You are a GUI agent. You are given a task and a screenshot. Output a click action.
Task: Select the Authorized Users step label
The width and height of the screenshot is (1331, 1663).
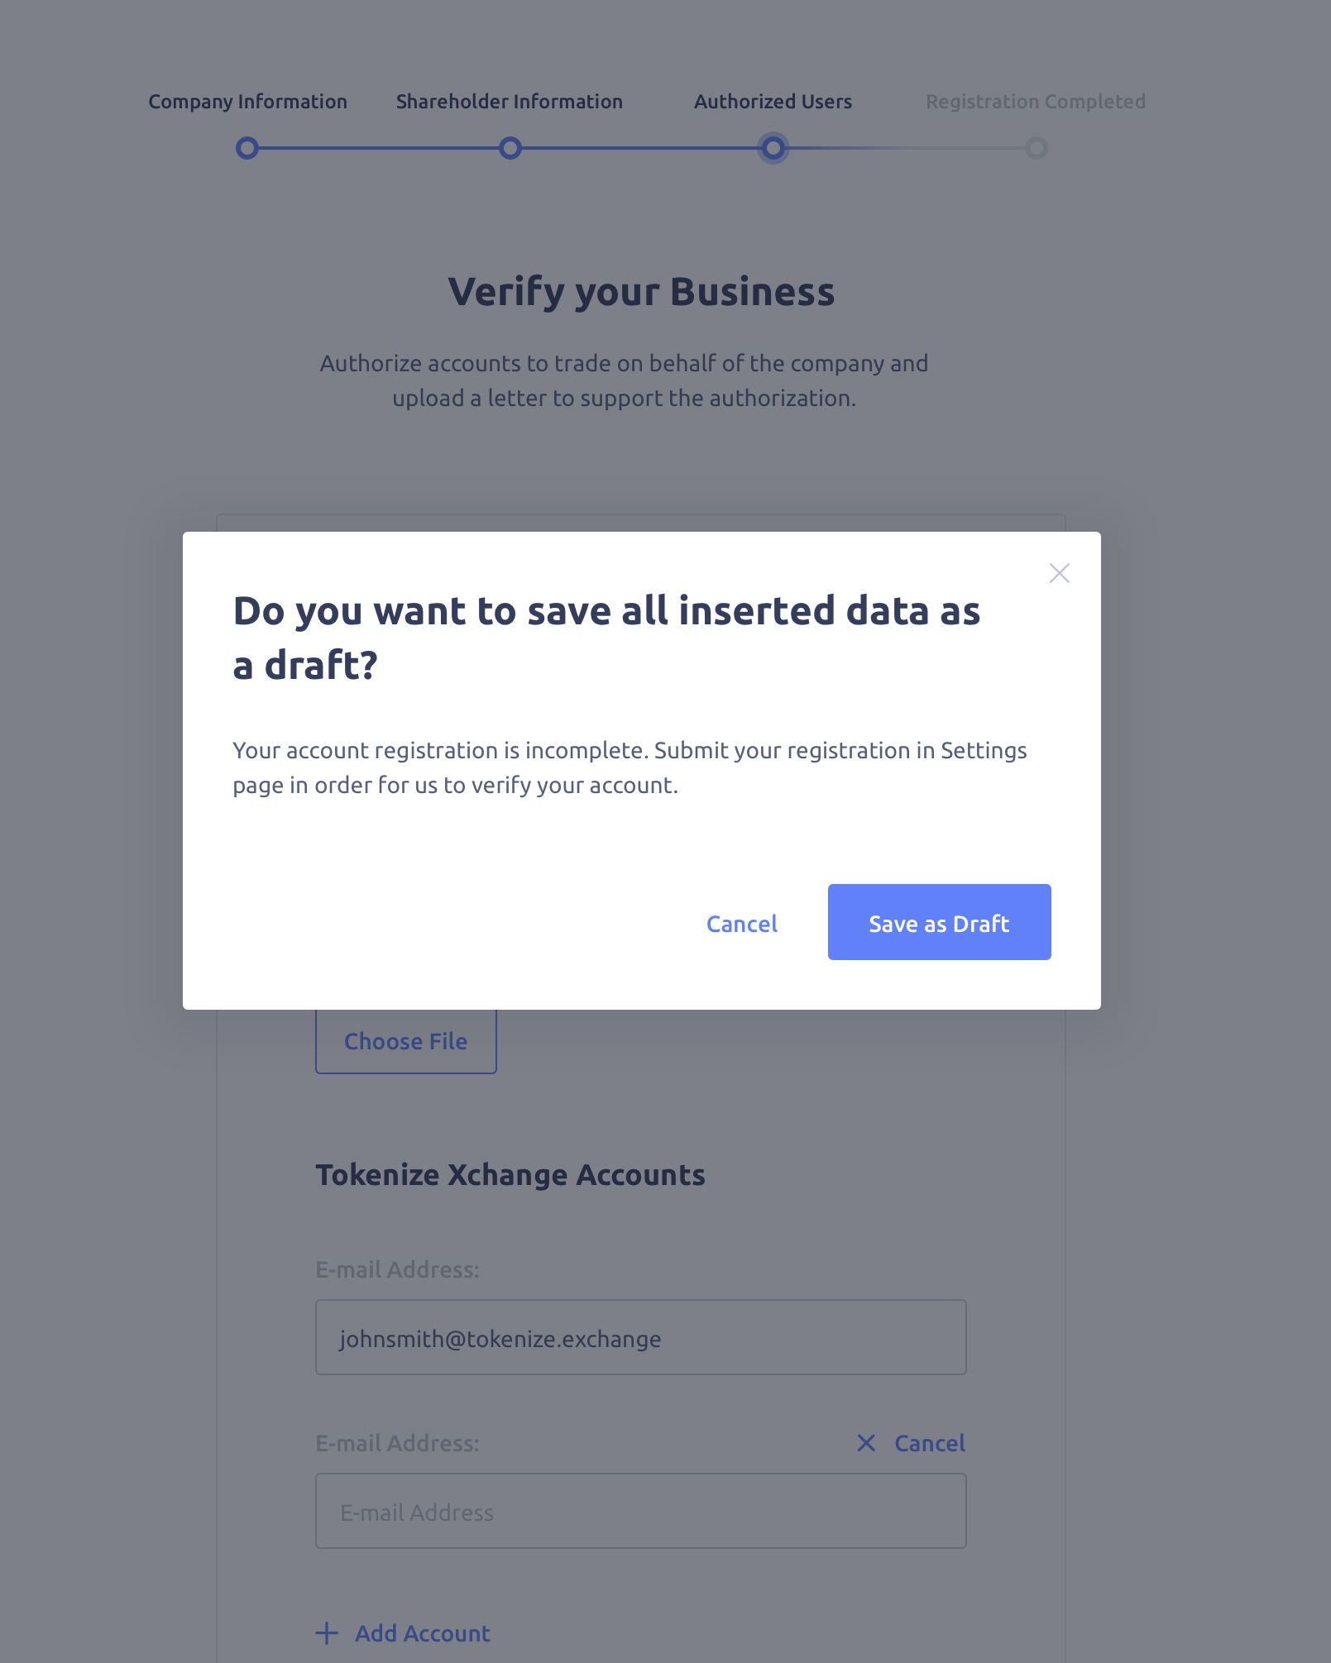pos(773,102)
